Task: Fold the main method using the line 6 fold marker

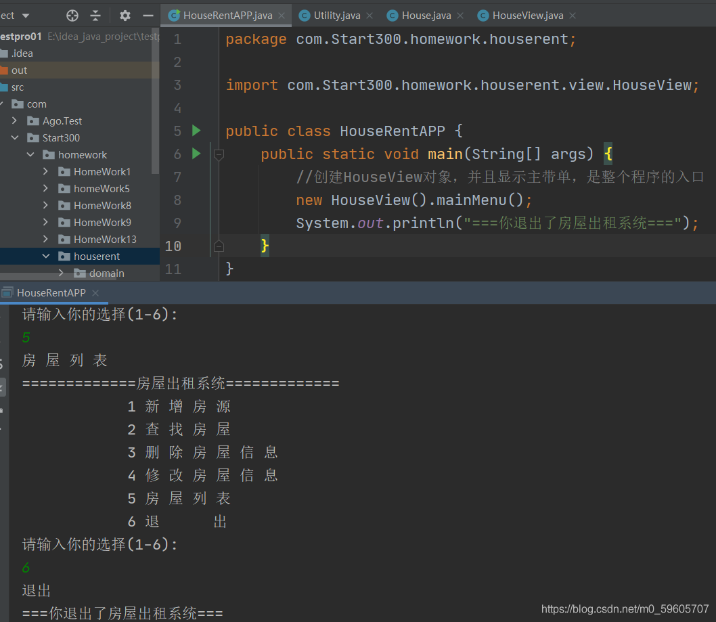Action: 219,155
